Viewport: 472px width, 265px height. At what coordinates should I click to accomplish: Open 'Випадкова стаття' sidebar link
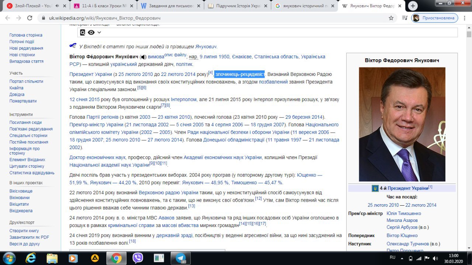[27, 61]
